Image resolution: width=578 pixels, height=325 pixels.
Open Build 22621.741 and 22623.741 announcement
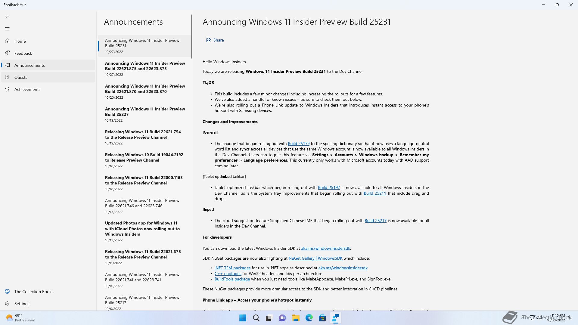(144, 280)
